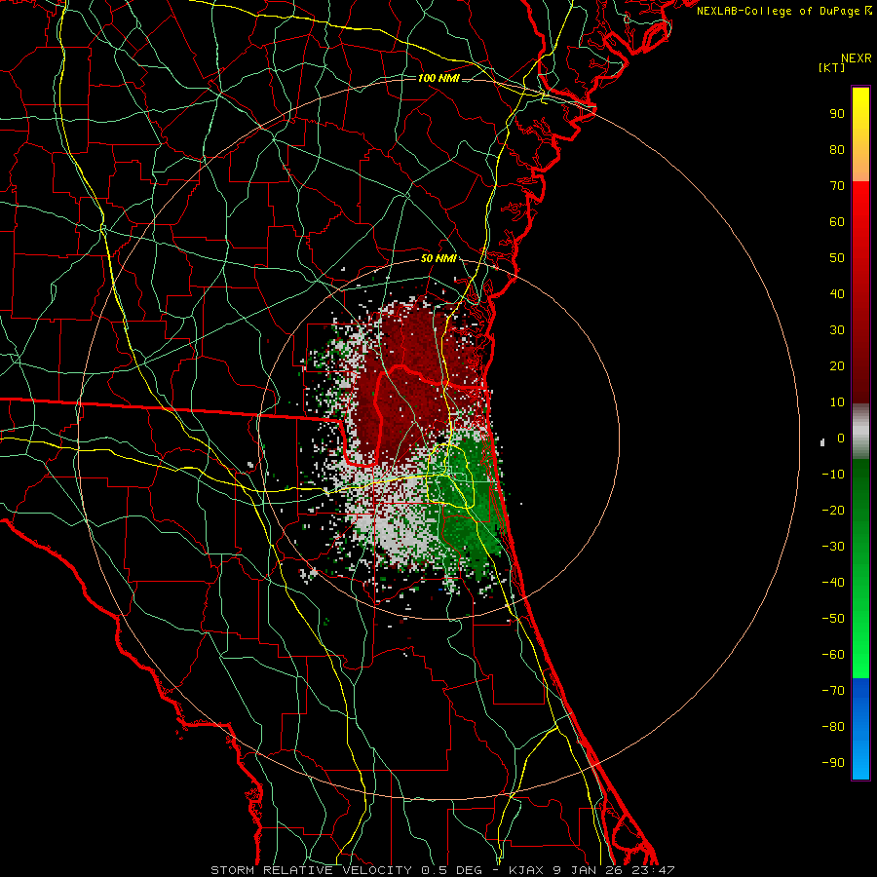Click the positive 10 value on the scale
Viewport: 877px width, 877px height.
837,402
